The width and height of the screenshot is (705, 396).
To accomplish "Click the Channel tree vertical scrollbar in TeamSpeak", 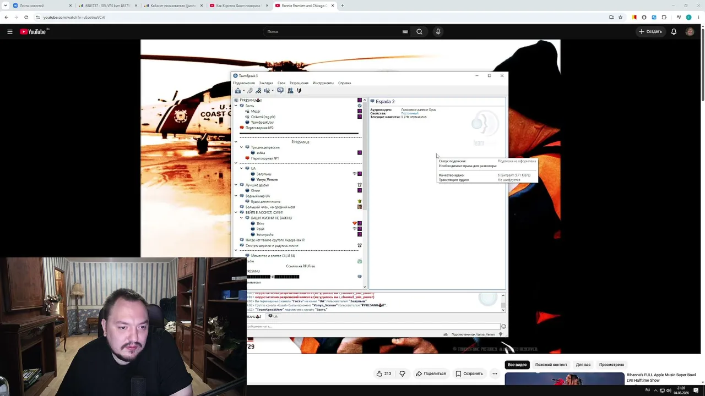I will pos(365,193).
